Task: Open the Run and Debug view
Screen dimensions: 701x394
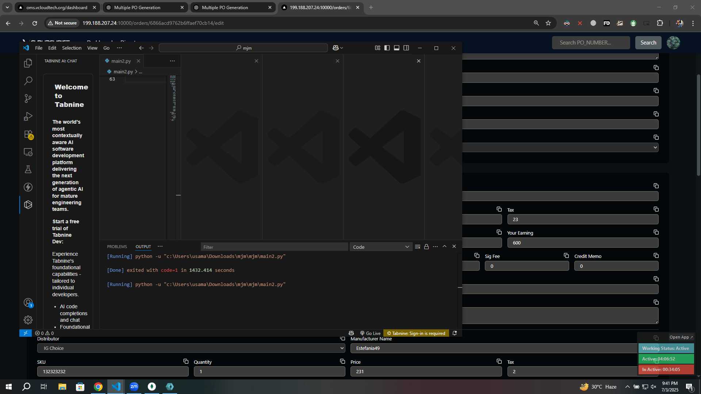Action: click(x=28, y=116)
